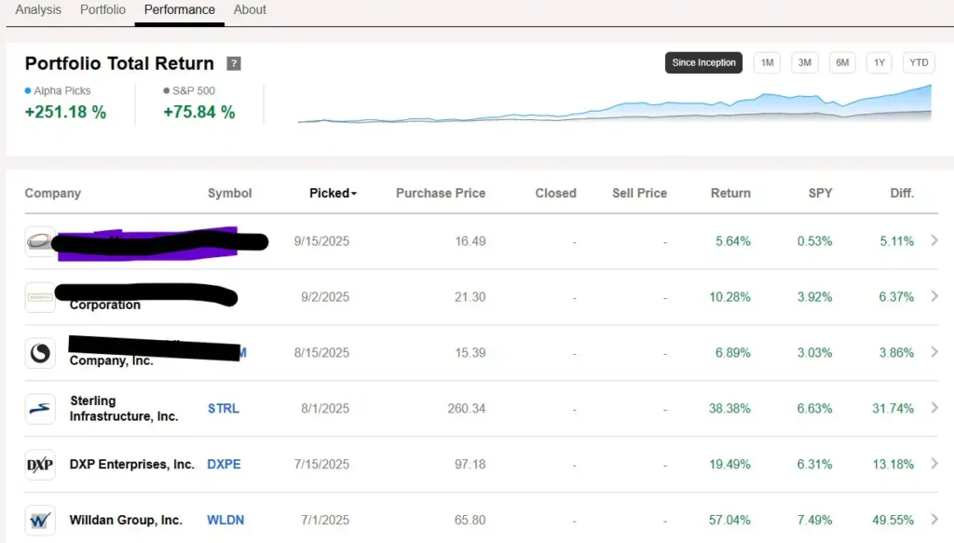Click the company logo in the 8/15/2025 row
The image size is (954, 543).
point(40,352)
